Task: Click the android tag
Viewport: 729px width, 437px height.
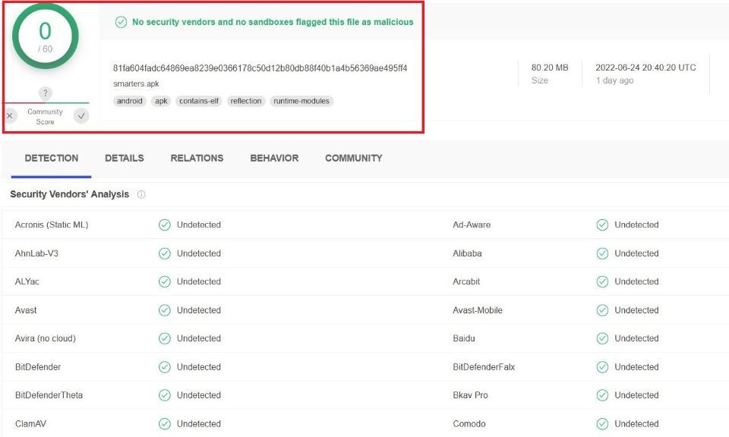Action: point(130,101)
